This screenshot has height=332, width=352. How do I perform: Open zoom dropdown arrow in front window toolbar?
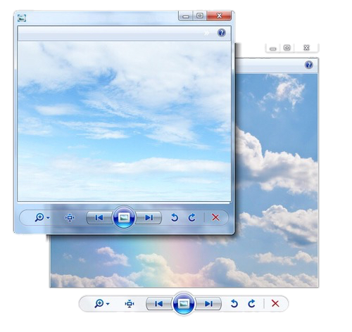tap(48, 218)
